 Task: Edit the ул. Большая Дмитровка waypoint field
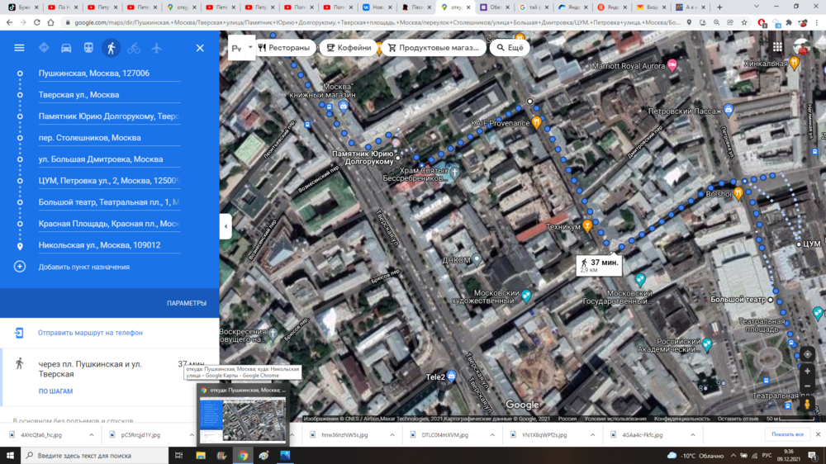click(x=109, y=159)
